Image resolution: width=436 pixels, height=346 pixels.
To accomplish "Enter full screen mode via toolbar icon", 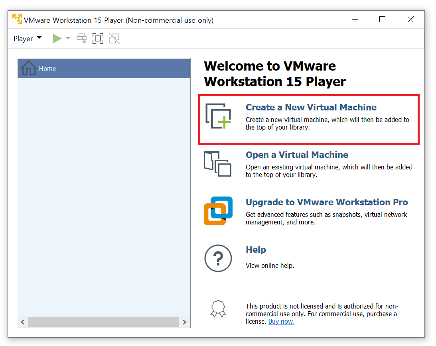I will click(x=98, y=39).
